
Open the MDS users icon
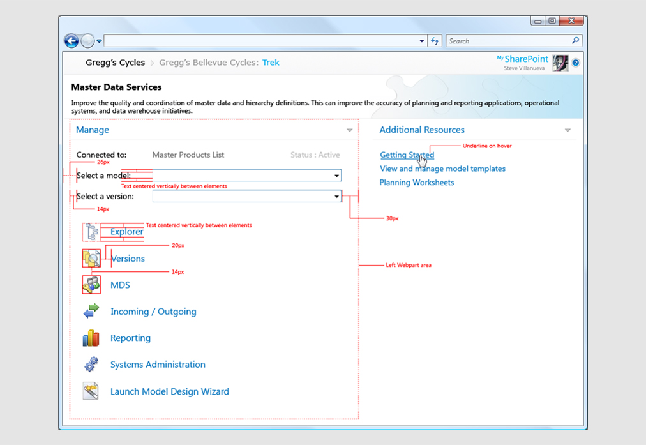coord(91,285)
